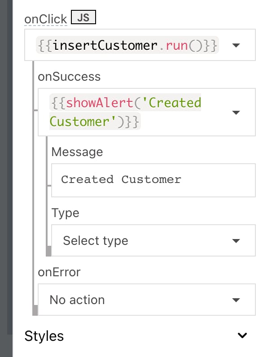
Task: Click the Styles section heading
Action: pos(44,336)
